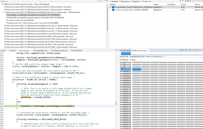
Task: Select the MAIN_Cortex_R5_1_0 probe entry
Action: [x=41, y=28]
